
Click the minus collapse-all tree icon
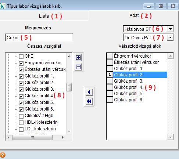pyautogui.click(x=78, y=67)
